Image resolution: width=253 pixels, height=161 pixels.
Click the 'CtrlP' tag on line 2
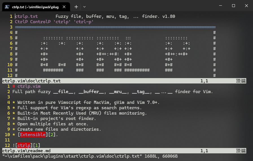pyautogui.click(x=21, y=22)
